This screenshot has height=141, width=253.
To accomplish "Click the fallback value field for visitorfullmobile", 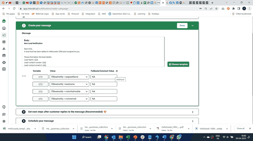I will (x=104, y=91).
